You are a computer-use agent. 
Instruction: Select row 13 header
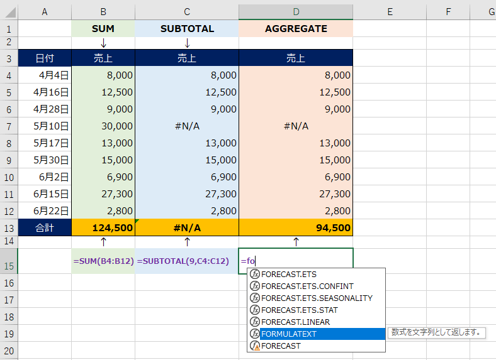click(x=9, y=227)
